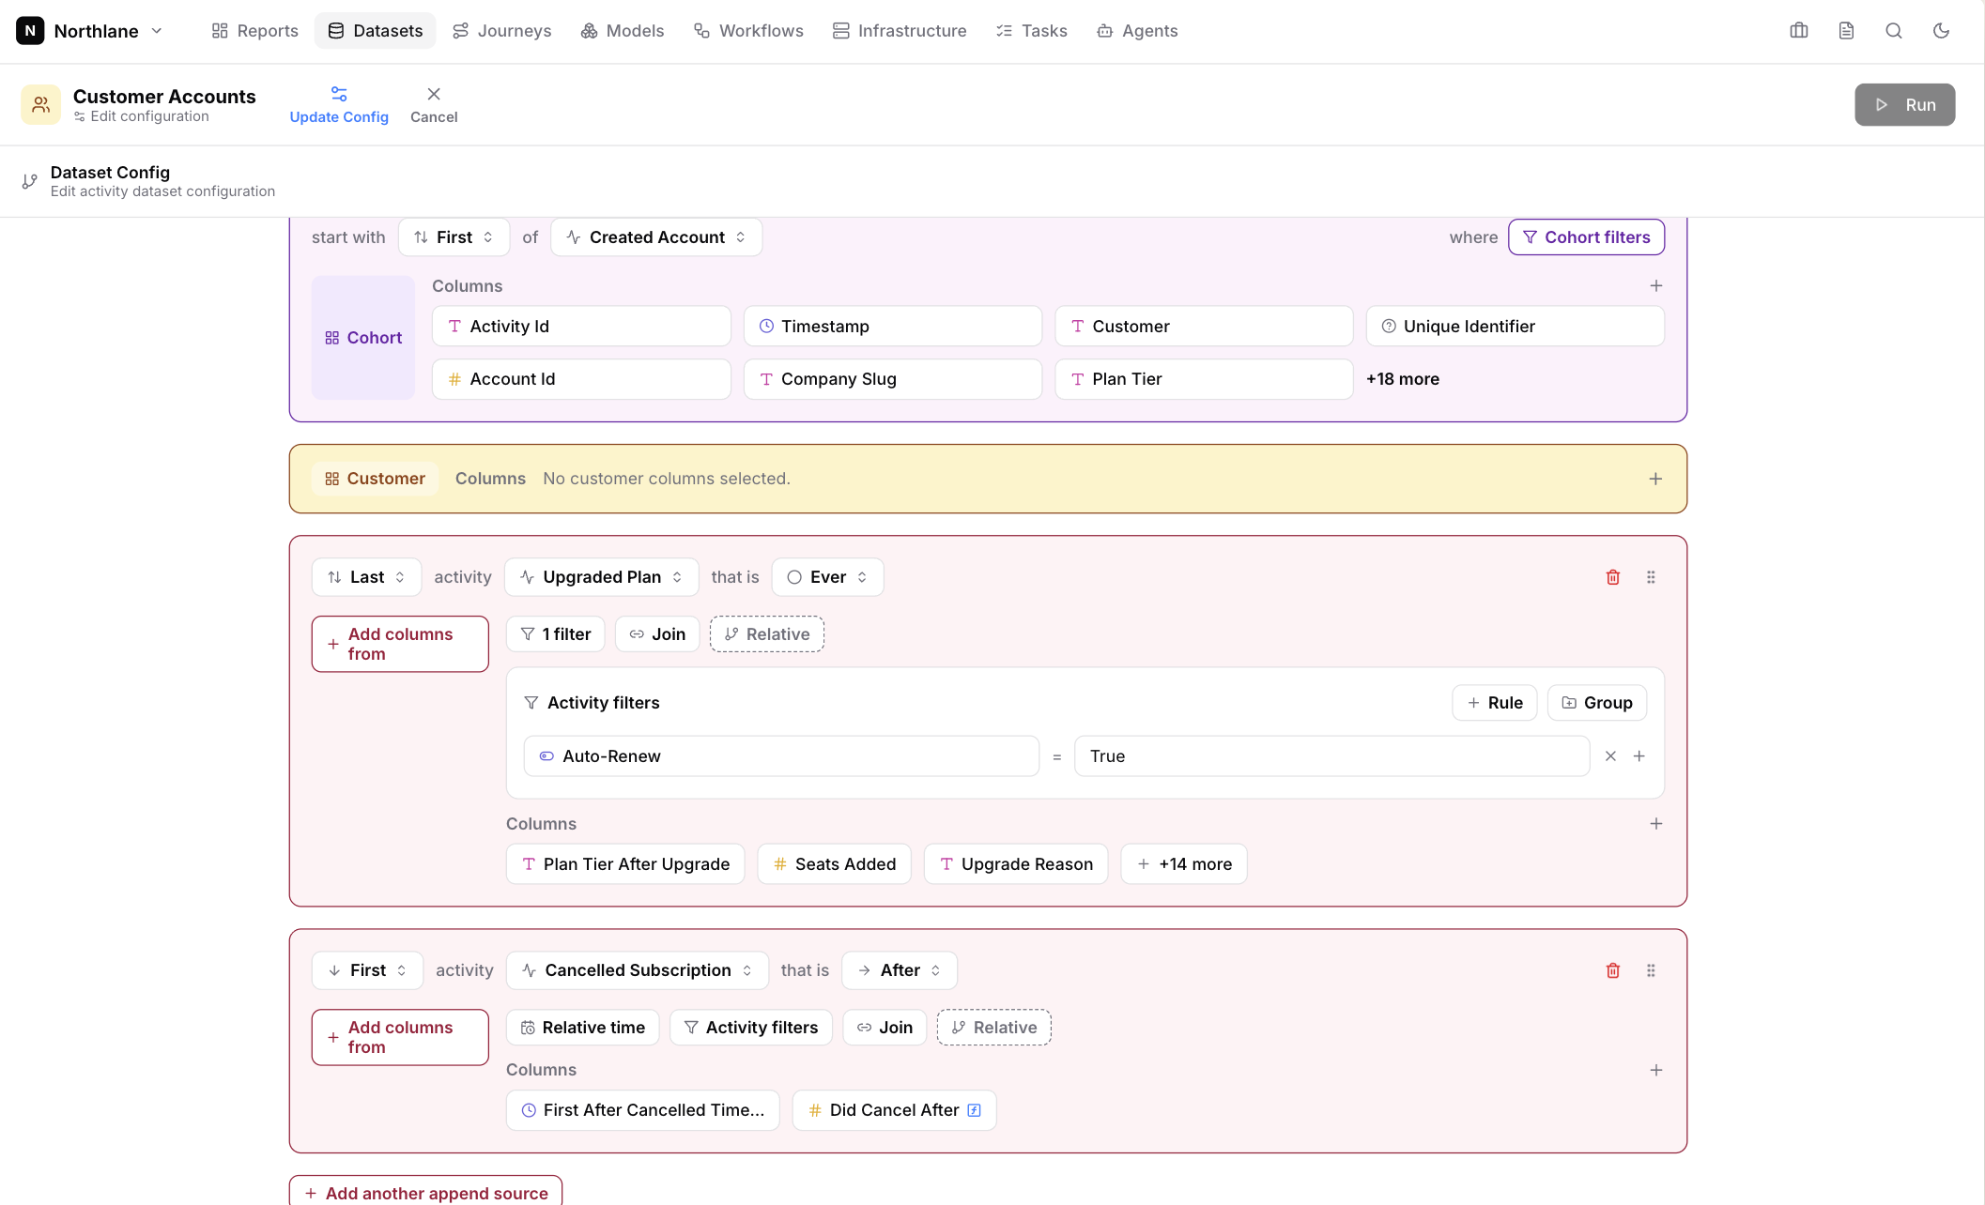The height and width of the screenshot is (1205, 1985).
Task: Open First occurrence dropdown for Cancelled Subscription
Action: [367, 970]
